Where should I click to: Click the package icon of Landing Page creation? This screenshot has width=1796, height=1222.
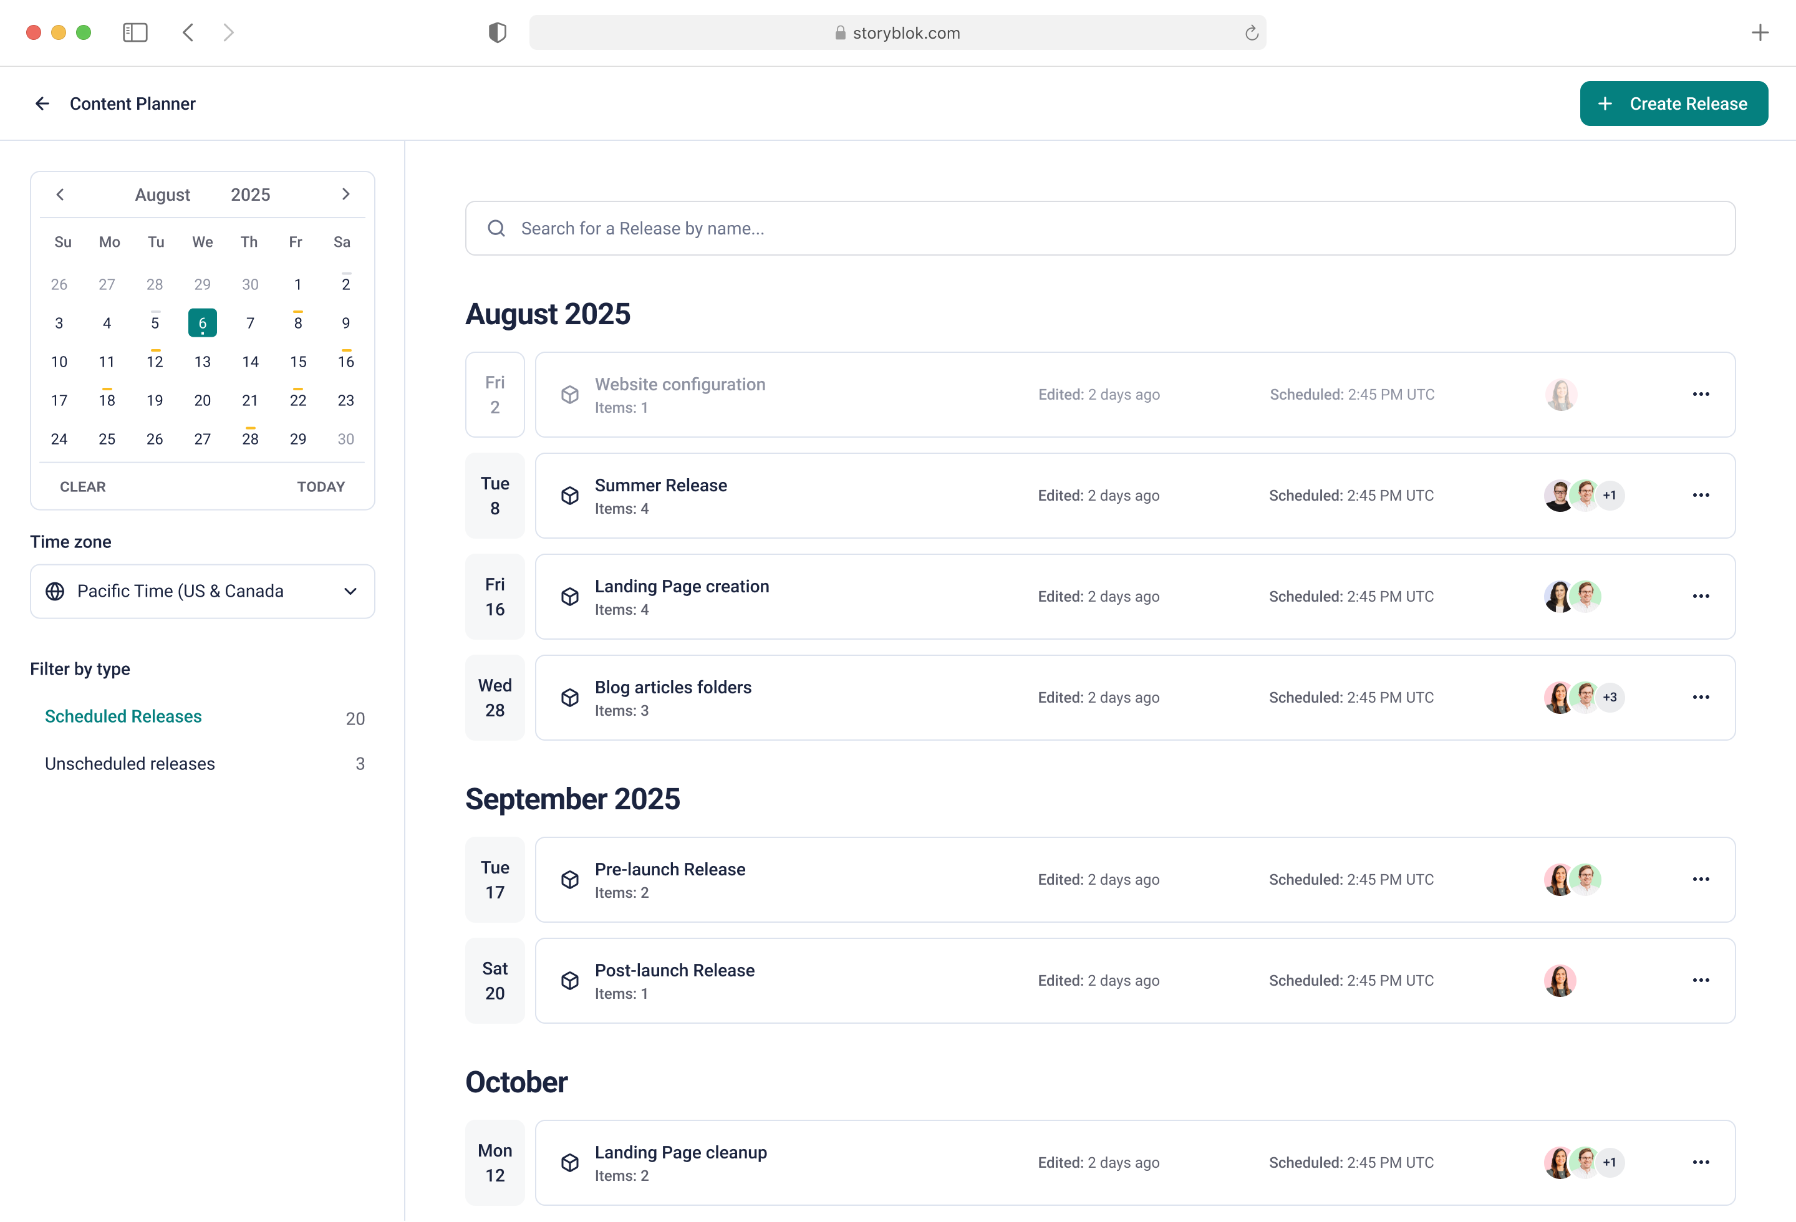[x=569, y=596]
